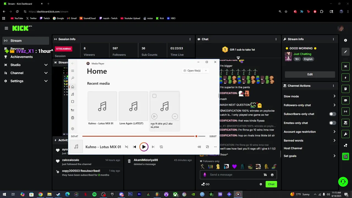Open more options on naz ft drix tile

175,116
